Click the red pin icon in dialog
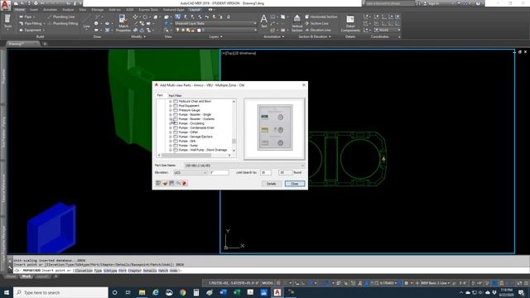 point(185,183)
